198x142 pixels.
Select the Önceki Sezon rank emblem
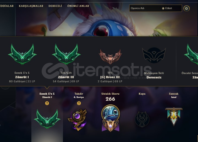click(191, 54)
